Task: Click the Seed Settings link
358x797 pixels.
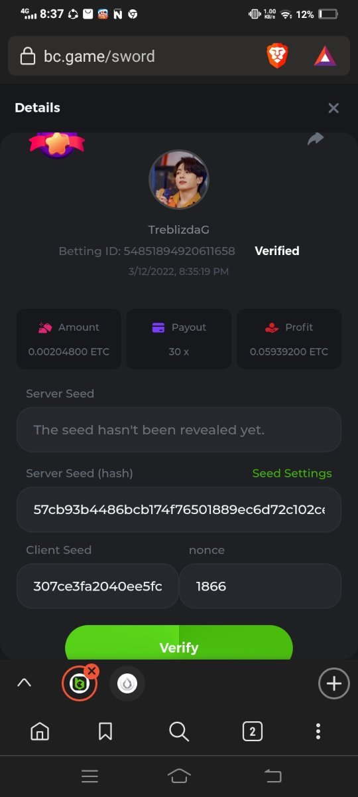Action: click(292, 474)
